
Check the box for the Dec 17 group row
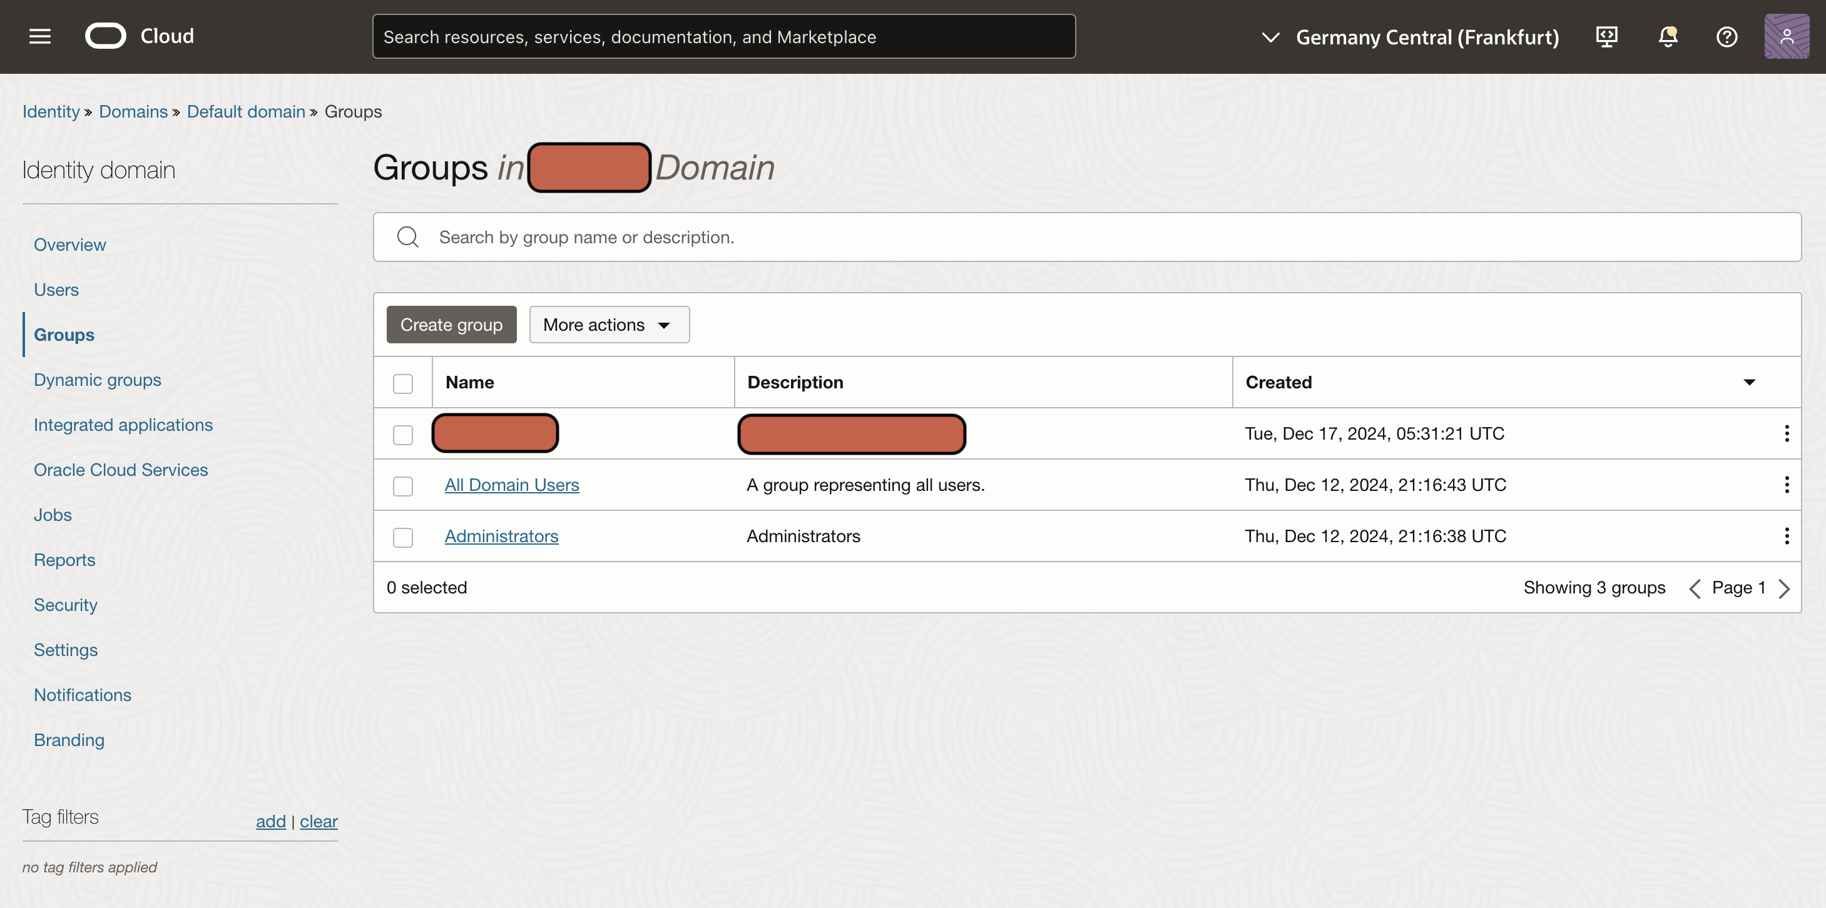402,434
